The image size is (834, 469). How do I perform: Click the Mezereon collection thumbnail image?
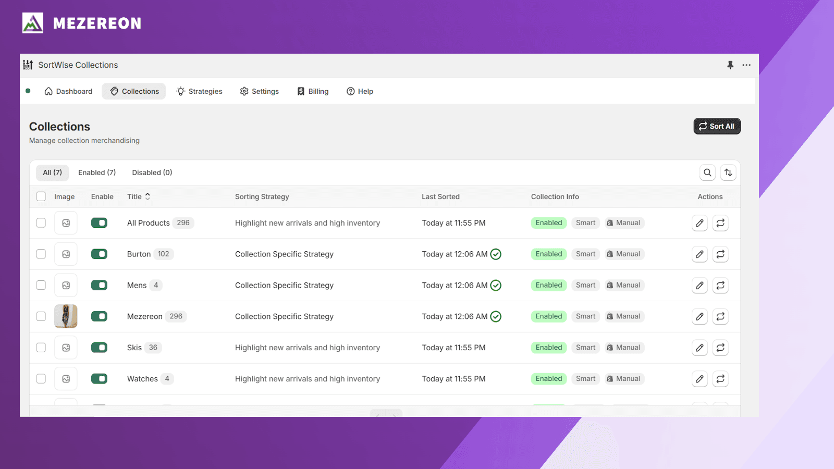[66, 316]
